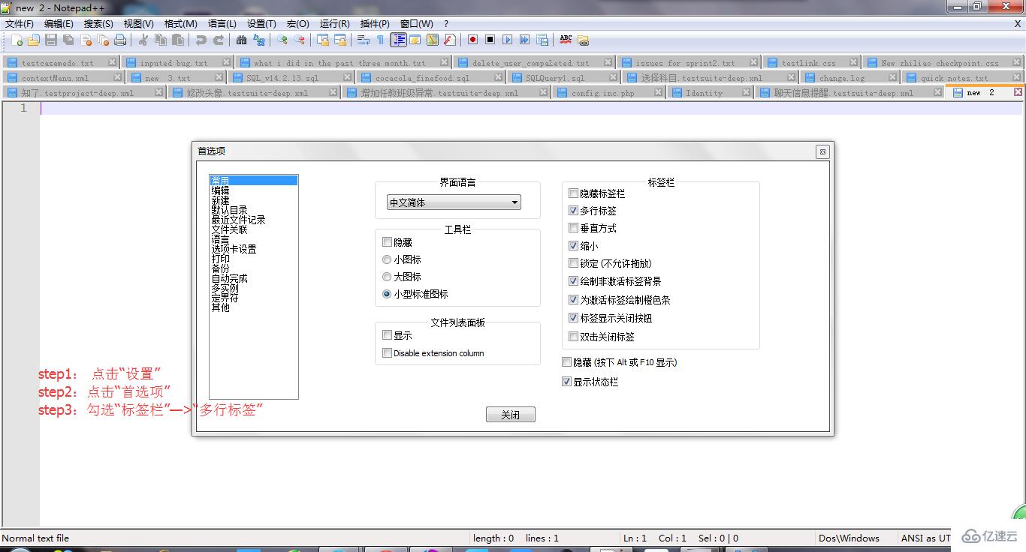Close the 首选项 dialog with X

coord(822,151)
